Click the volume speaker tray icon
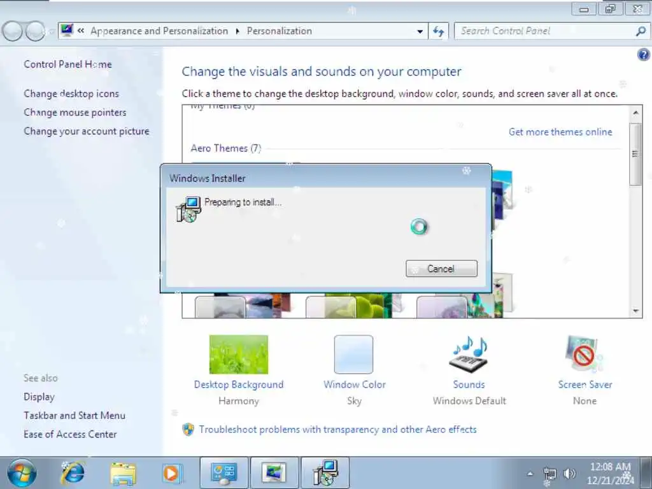 click(569, 474)
